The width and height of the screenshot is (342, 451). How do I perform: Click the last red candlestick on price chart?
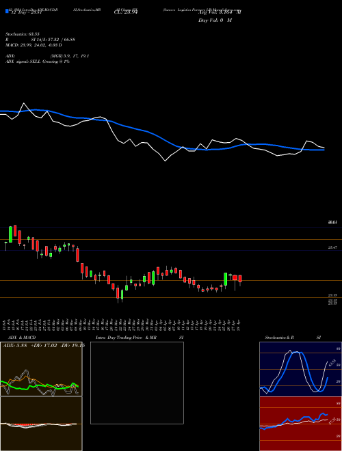coord(240,279)
